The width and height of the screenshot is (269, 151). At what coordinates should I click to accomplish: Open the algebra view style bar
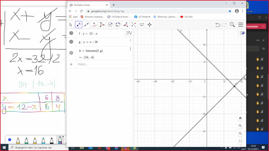click(x=129, y=33)
